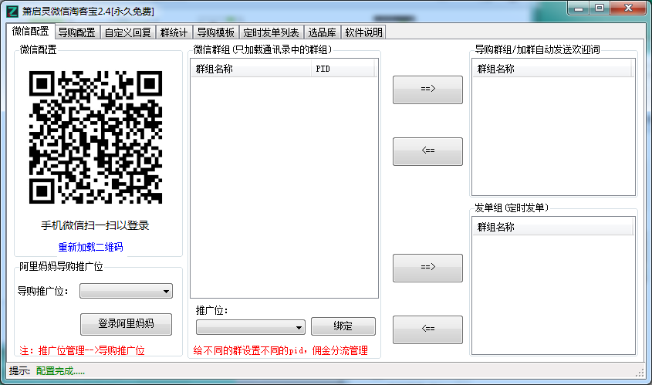The height and width of the screenshot is (385, 652).
Task: Open the 软件说明 tab
Action: [x=364, y=32]
